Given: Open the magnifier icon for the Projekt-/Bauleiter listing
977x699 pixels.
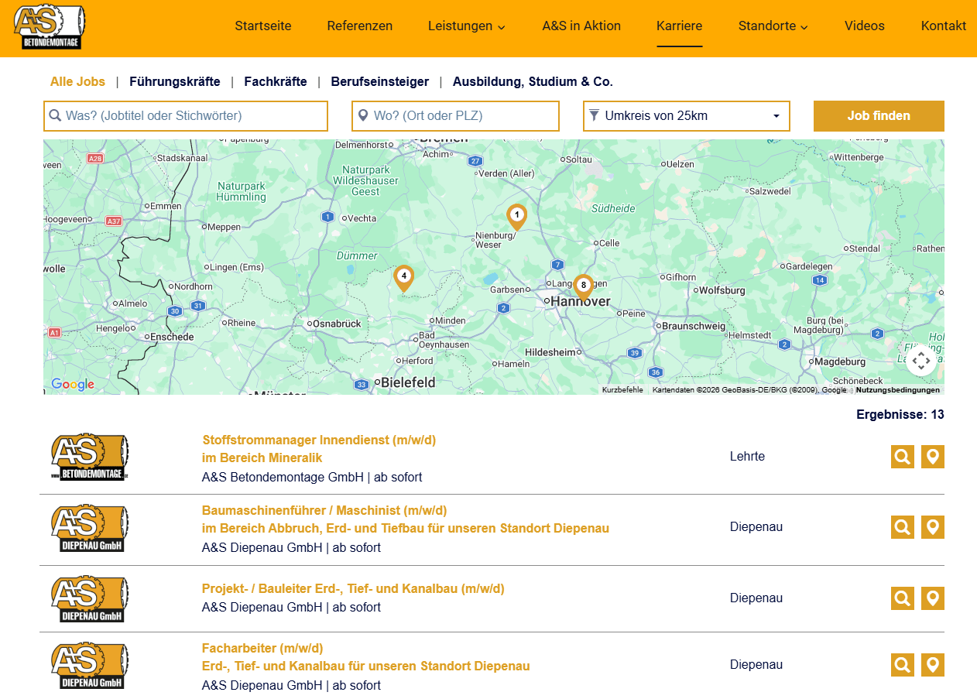Looking at the screenshot, I should point(902,598).
